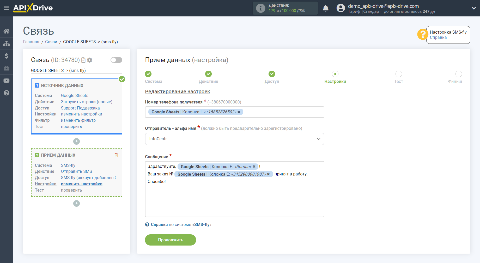
Task: Click изменить фильтр link
Action: coord(78,120)
